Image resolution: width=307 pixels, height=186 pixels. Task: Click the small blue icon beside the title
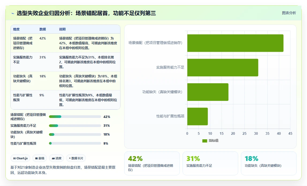tap(13, 13)
